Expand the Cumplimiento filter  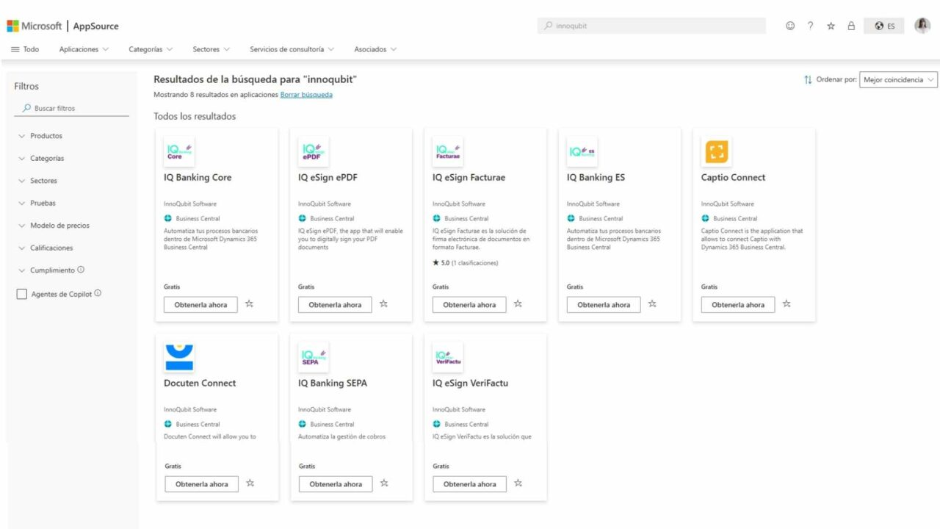[x=46, y=270]
